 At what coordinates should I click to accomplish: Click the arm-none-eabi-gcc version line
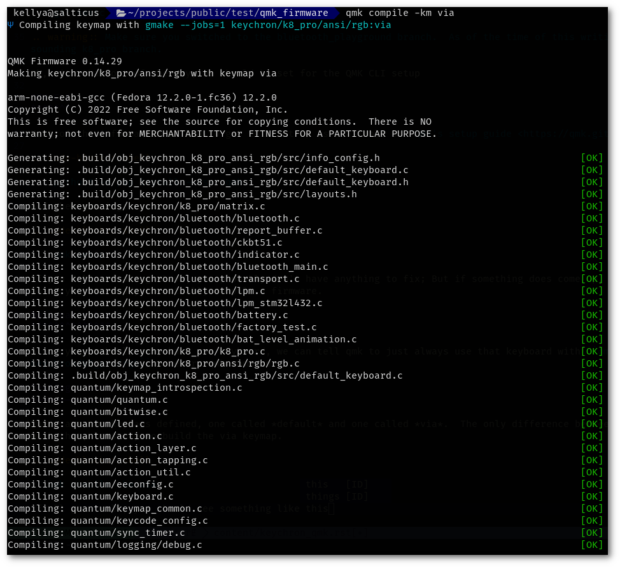[x=142, y=97]
